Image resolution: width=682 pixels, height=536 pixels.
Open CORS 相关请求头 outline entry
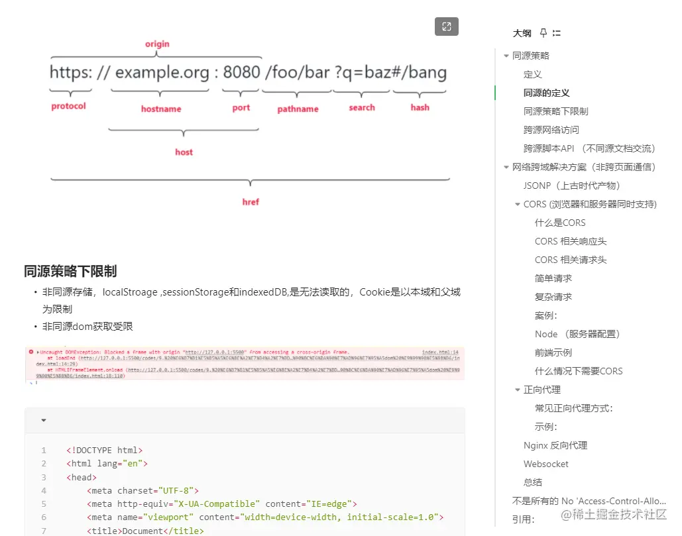point(571,260)
